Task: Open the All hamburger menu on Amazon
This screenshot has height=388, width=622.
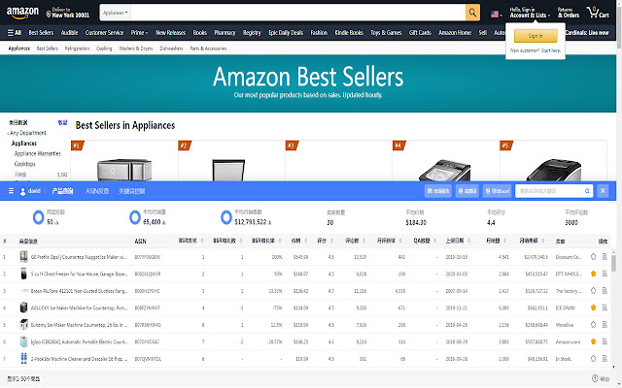Action: tap(15, 33)
